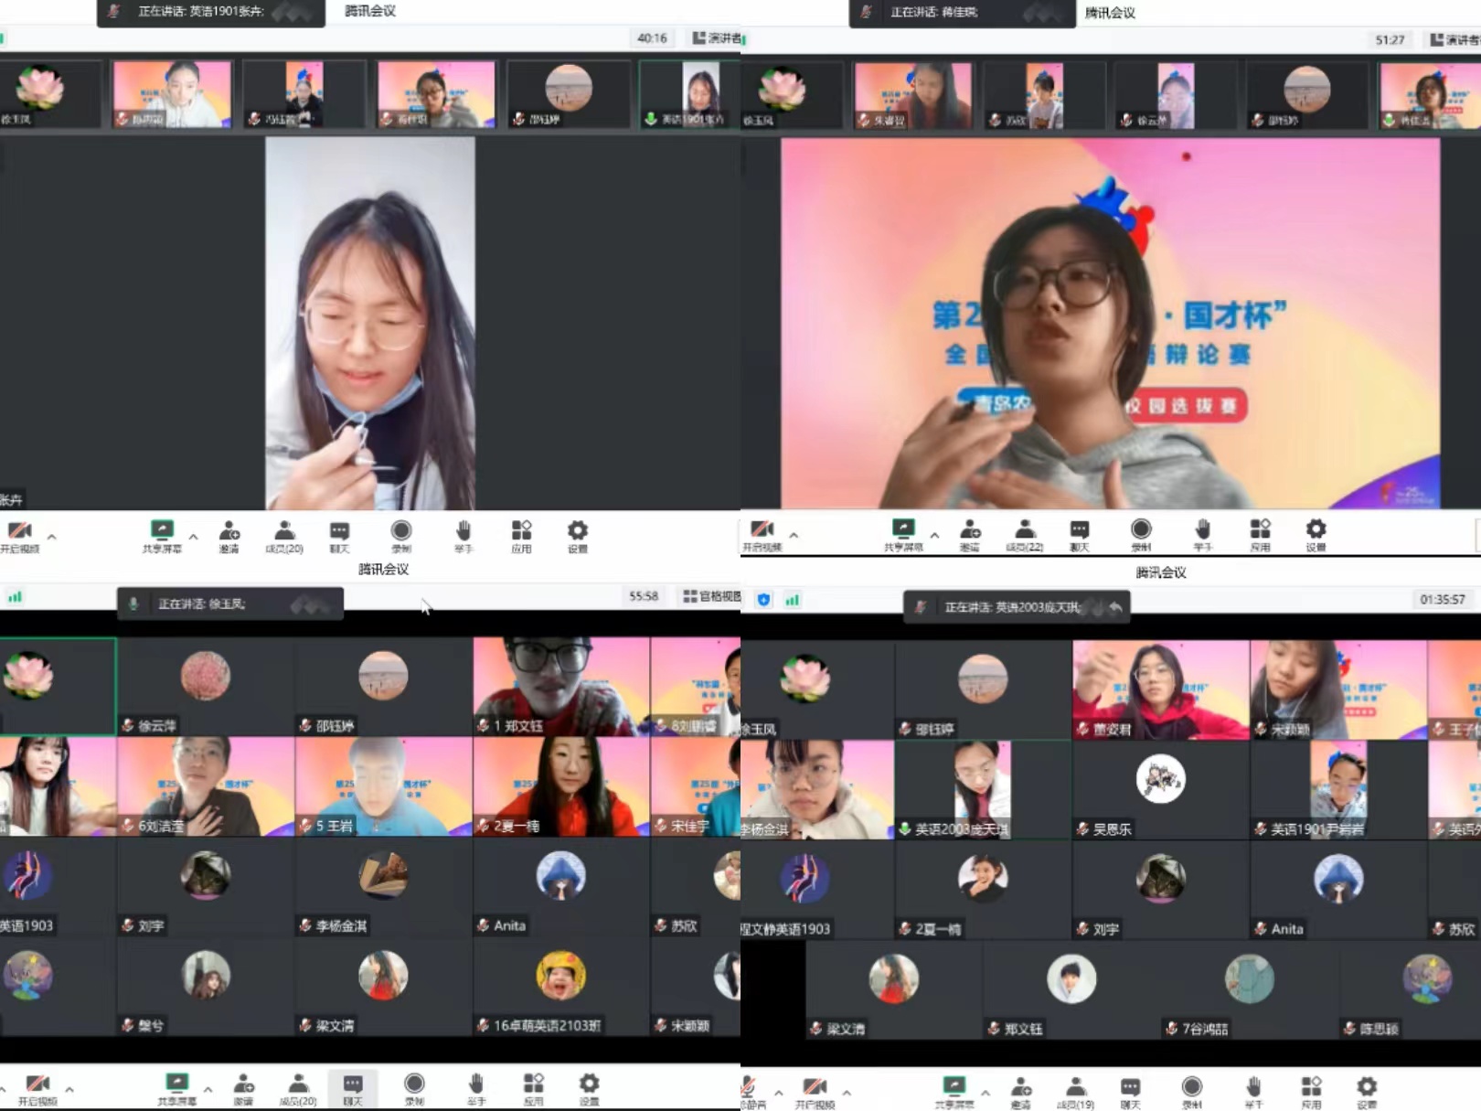Open 应用 apps in the 51:27 meeting
Viewport: 1481px width, 1111px height.
click(1260, 535)
